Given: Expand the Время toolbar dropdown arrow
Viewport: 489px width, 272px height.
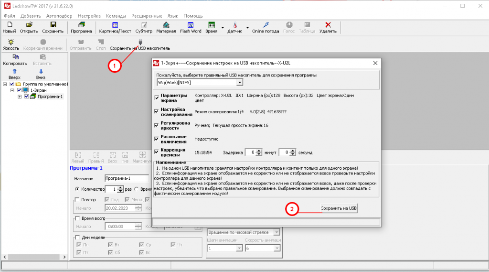Looking at the screenshot, I should (x=223, y=27).
